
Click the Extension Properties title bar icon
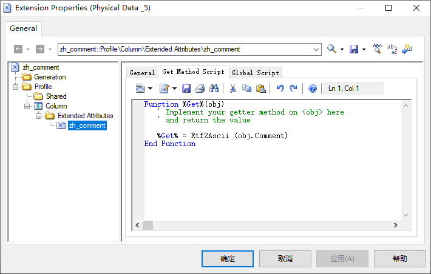[x=7, y=8]
